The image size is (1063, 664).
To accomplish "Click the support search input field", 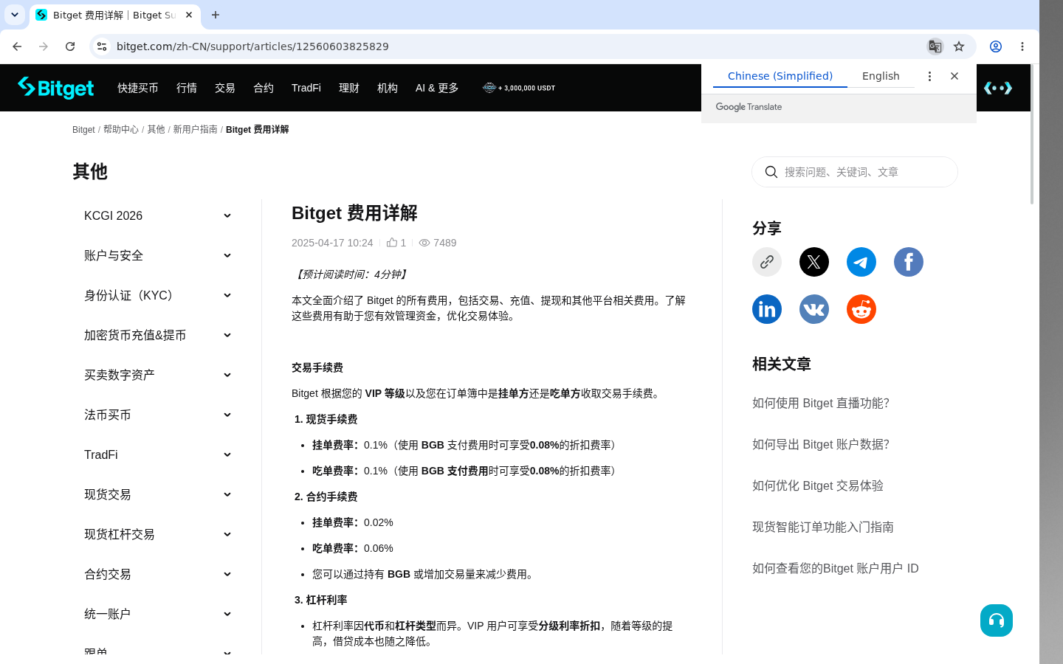I will (855, 172).
